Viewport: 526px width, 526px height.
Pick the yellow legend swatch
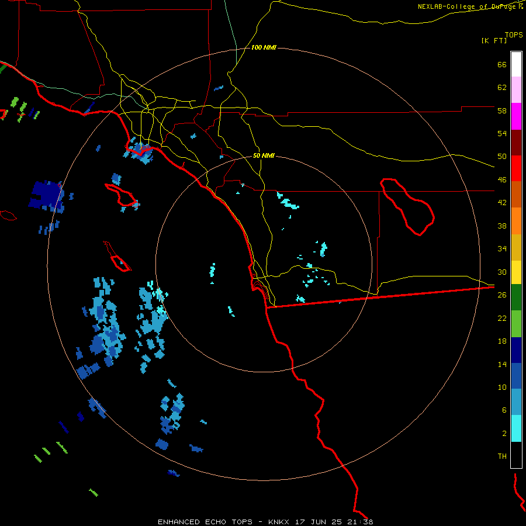pyautogui.click(x=516, y=272)
